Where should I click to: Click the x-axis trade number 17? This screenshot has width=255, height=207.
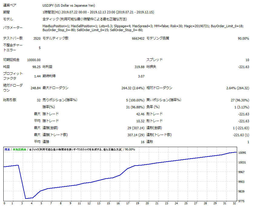coord(128,203)
